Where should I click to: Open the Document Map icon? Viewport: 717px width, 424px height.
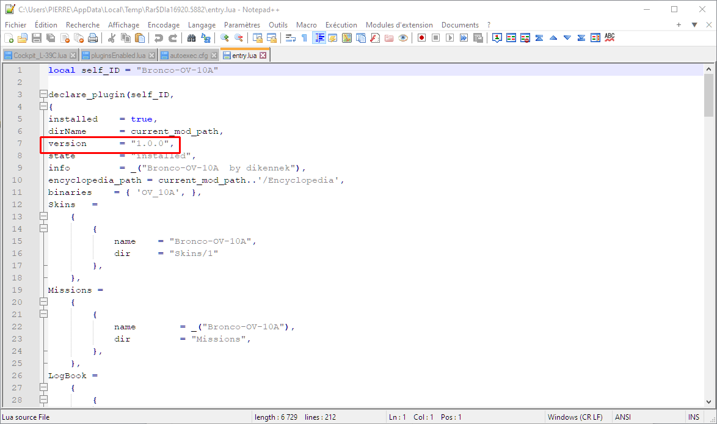[x=347, y=38]
